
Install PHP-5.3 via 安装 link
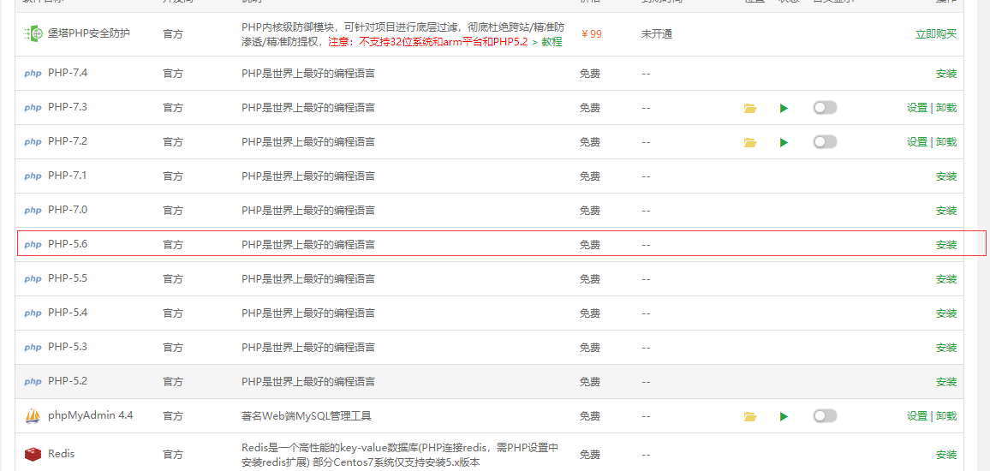[x=946, y=347]
